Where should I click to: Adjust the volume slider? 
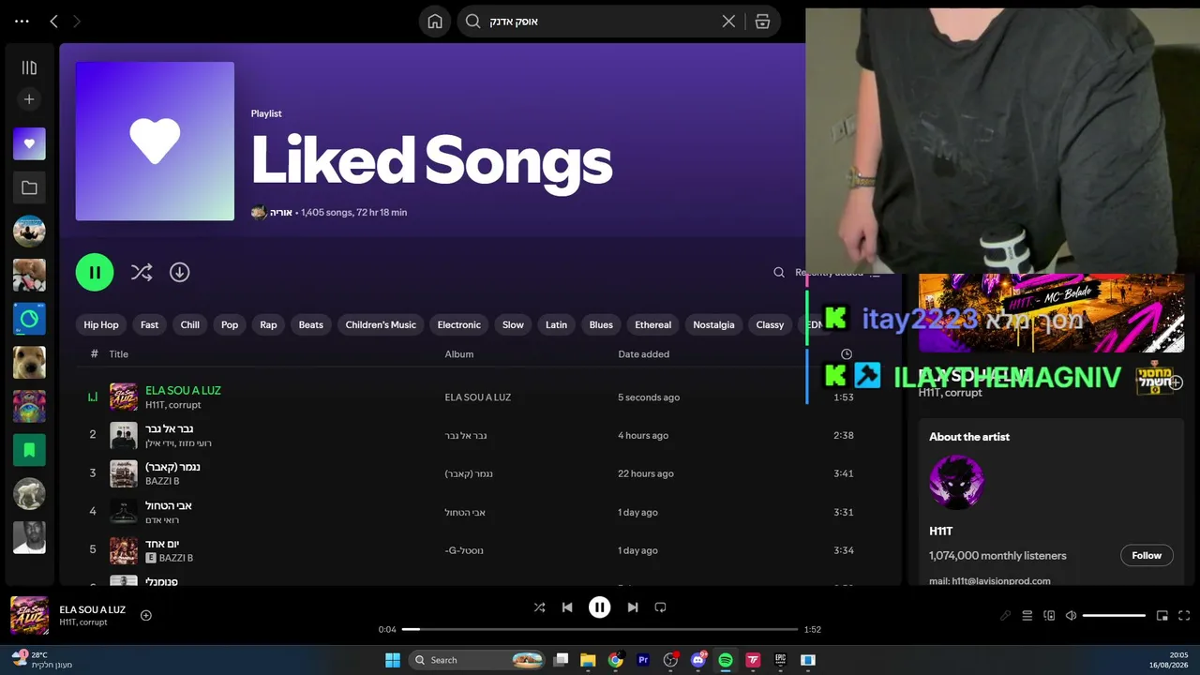[1114, 616]
